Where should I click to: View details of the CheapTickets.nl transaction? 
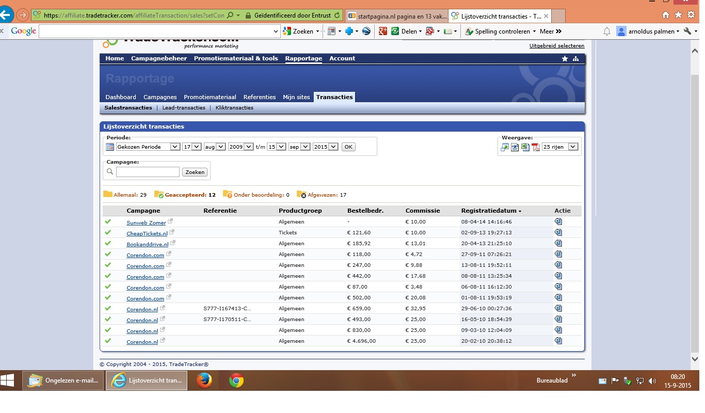point(558,232)
